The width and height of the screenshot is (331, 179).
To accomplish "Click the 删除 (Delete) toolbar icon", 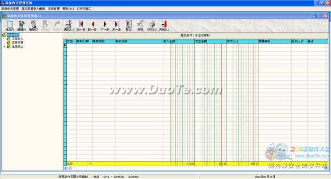I will 34,26.
